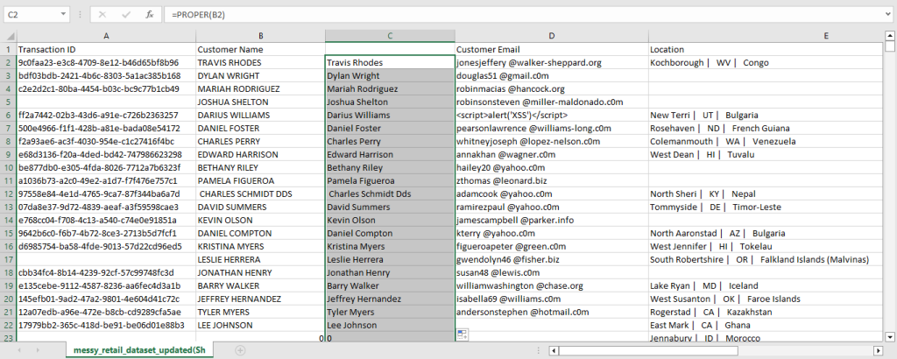The width and height of the screenshot is (897, 359).
Task: Open the Auto Fill Options button
Action: click(x=463, y=335)
